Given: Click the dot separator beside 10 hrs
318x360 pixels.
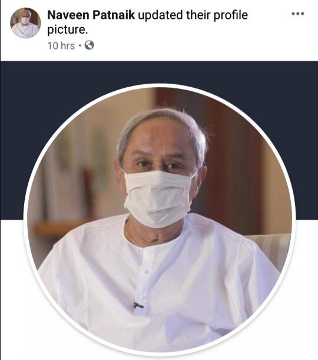Looking at the screenshot, I should (x=79, y=45).
